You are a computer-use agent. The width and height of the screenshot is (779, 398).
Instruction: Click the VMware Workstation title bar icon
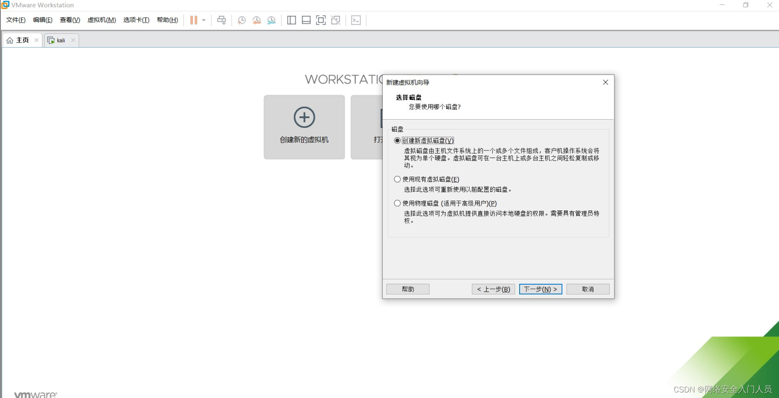[5, 5]
